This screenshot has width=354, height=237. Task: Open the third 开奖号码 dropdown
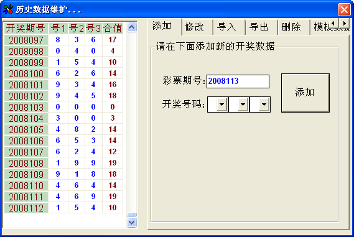[264, 105]
